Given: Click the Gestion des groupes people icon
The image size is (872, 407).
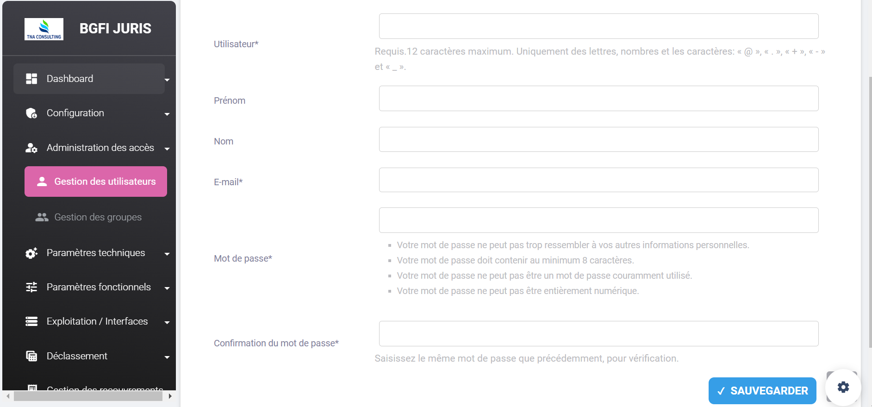Looking at the screenshot, I should click(x=42, y=217).
